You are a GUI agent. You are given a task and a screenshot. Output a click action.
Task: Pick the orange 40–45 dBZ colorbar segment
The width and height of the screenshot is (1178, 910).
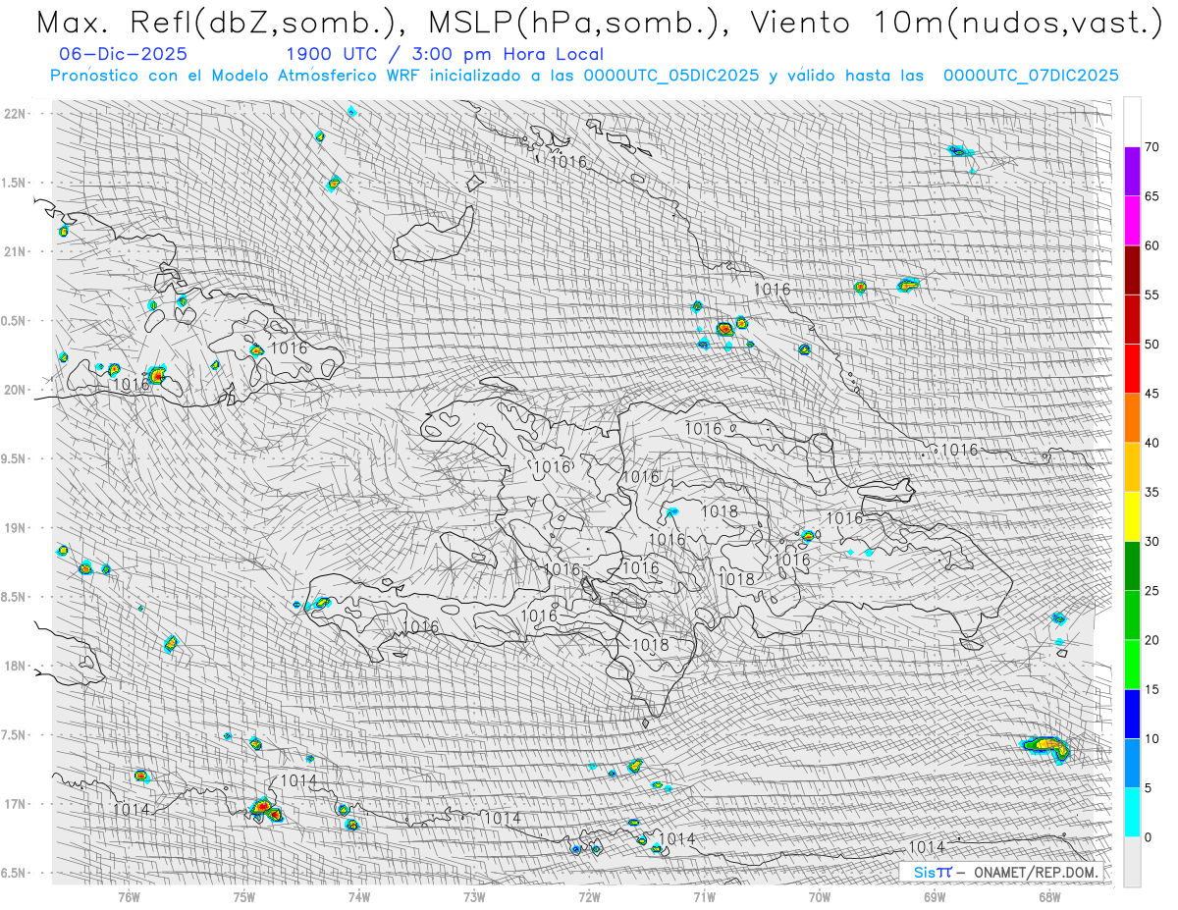click(x=1132, y=418)
